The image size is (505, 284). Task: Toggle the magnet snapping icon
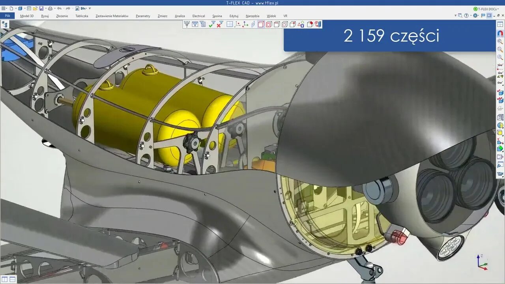click(x=500, y=34)
